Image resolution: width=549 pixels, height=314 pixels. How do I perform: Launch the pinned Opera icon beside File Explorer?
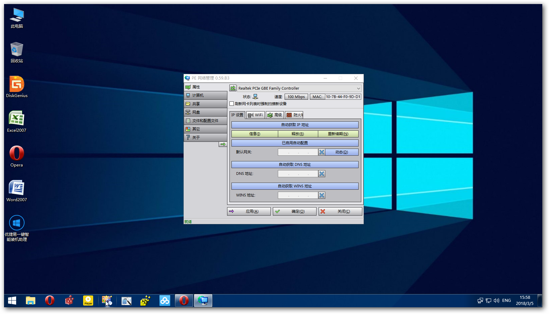[x=50, y=301]
